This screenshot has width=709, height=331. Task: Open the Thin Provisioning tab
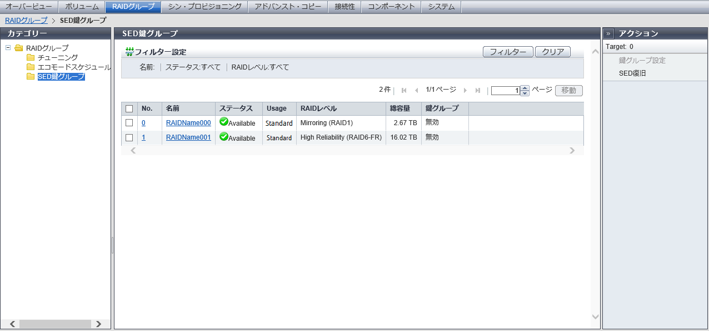coord(204,7)
